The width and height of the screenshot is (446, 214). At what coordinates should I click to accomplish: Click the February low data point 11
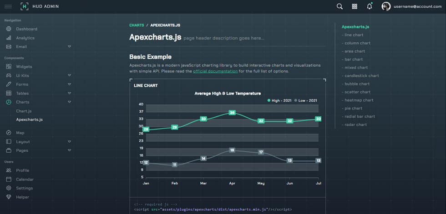(x=175, y=164)
